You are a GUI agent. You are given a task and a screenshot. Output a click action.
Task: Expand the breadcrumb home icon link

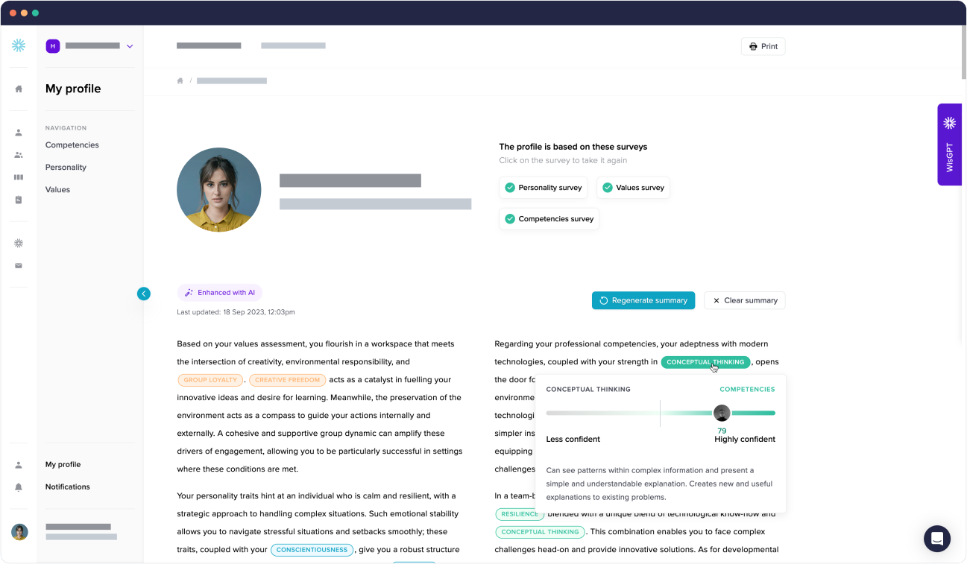[x=180, y=80]
